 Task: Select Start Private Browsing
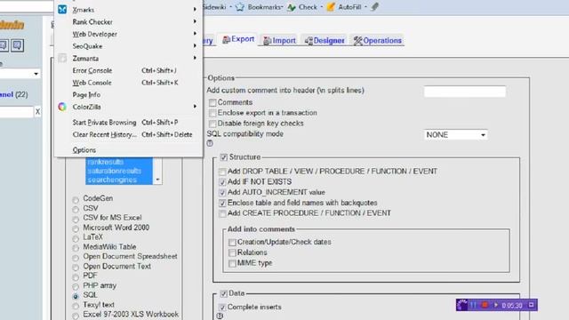tap(128, 123)
